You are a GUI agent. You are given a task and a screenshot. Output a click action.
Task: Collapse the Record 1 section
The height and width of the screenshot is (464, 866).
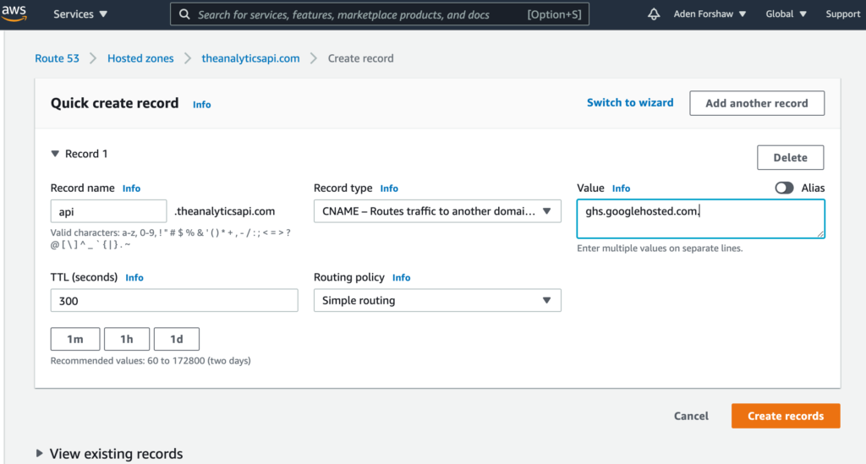pos(56,154)
